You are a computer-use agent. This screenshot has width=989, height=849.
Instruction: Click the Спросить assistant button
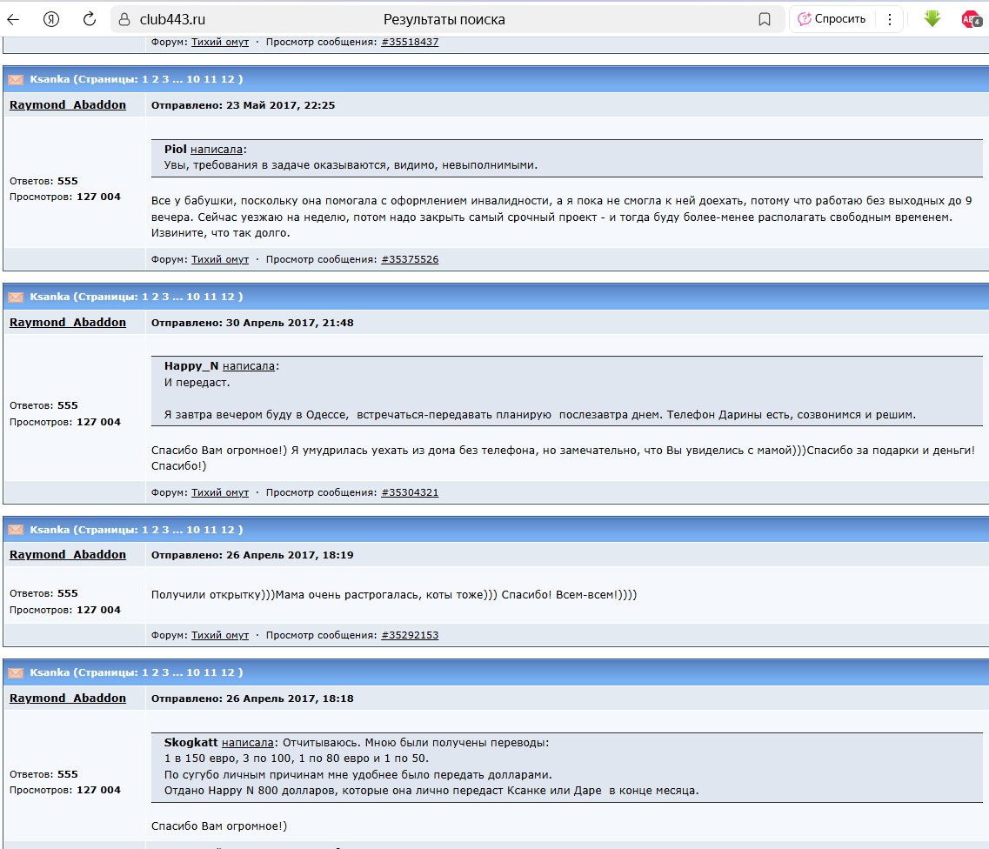[832, 19]
